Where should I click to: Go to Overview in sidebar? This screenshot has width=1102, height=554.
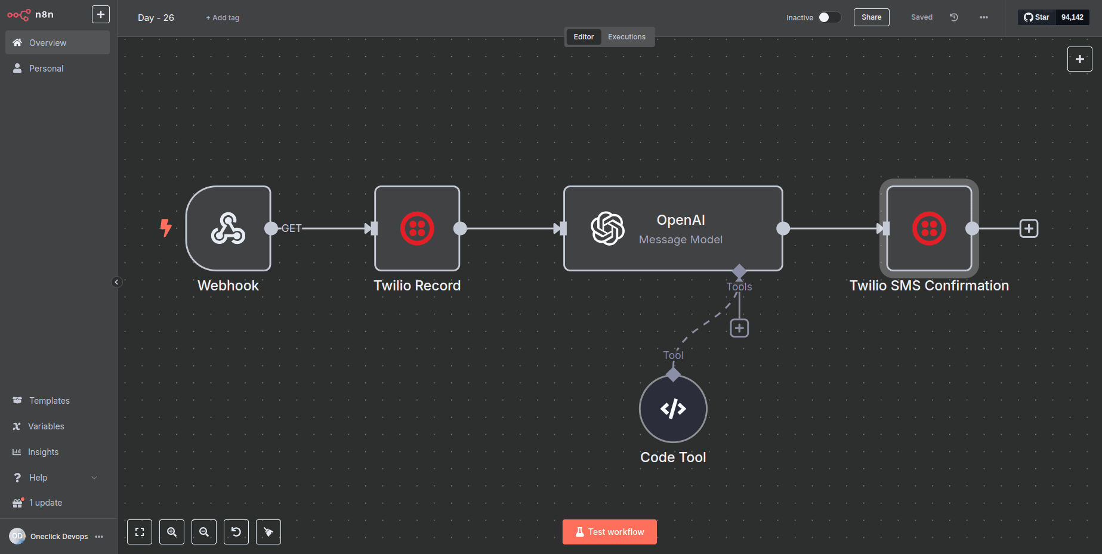click(57, 43)
